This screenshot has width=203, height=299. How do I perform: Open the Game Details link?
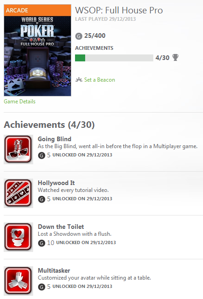pos(20,102)
